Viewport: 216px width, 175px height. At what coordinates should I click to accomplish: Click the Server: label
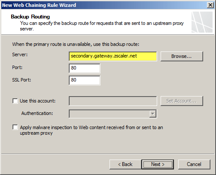click(x=20, y=54)
